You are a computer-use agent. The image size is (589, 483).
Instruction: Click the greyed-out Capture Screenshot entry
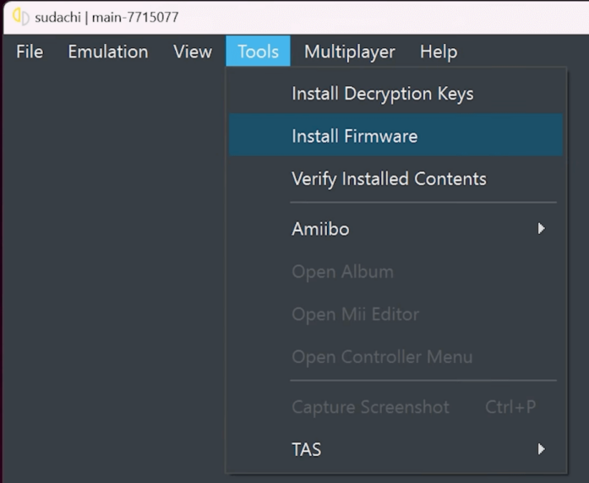click(x=395, y=406)
